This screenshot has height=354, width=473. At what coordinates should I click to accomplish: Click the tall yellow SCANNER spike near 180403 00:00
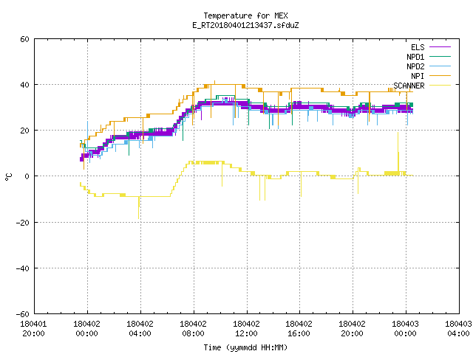tap(398, 152)
